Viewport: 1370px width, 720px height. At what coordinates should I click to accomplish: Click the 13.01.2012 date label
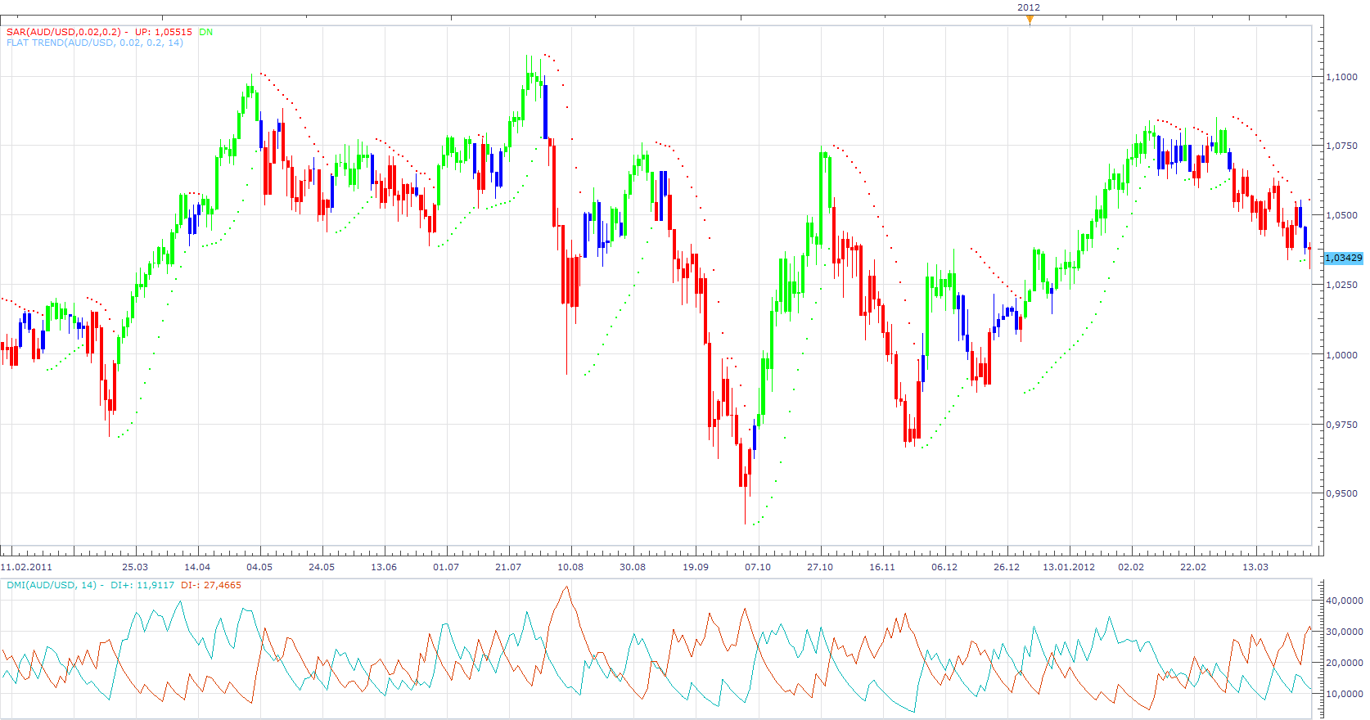tap(1069, 567)
